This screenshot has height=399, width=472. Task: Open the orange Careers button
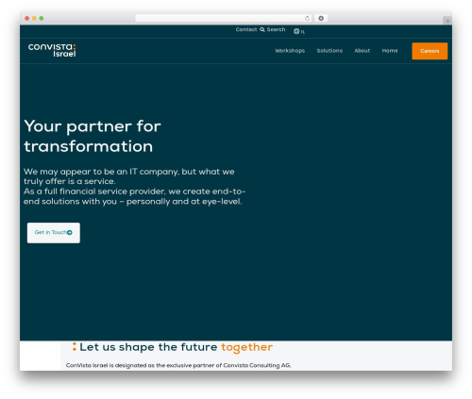pos(430,51)
